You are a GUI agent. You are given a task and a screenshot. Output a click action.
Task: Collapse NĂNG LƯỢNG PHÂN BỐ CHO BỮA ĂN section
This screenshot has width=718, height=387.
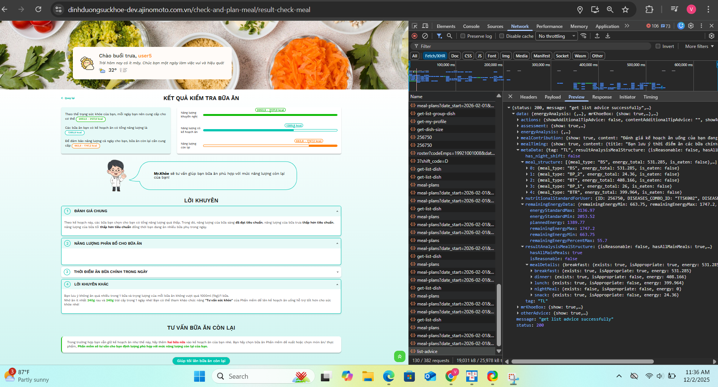337,244
